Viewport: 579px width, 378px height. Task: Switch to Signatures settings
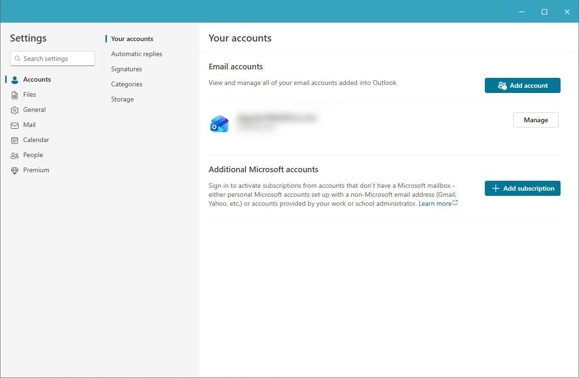(x=126, y=69)
